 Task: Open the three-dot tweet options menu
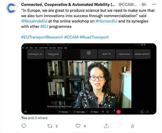pyautogui.click(x=154, y=5)
